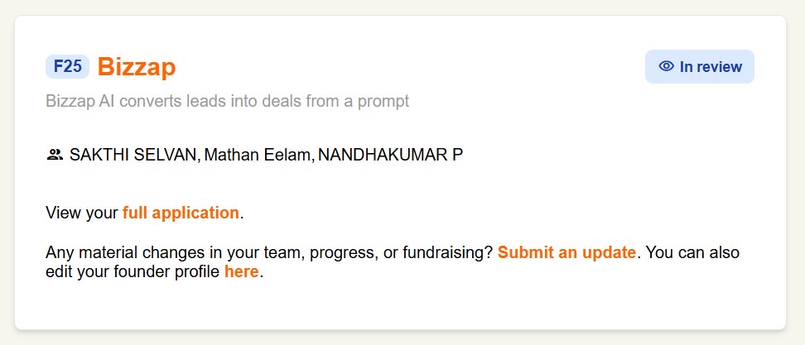
Task: Select founder name NANDHAKUMAR P
Action: pyautogui.click(x=390, y=155)
